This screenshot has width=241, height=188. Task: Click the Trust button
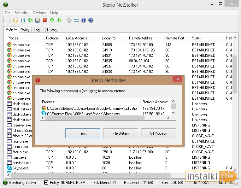[x=83, y=133]
